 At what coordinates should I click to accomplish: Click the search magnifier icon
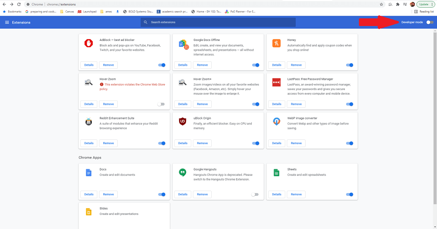[146, 22]
